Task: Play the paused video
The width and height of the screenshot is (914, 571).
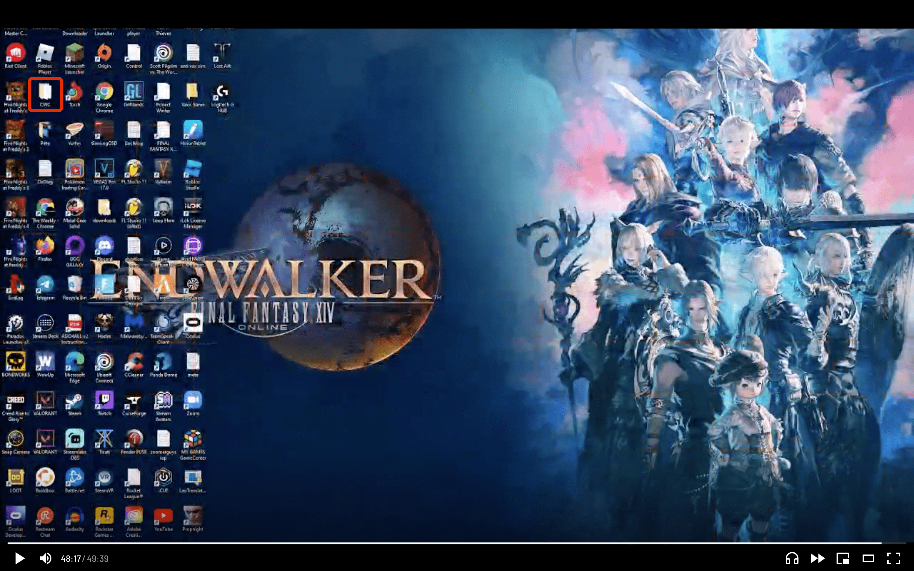Action: (x=20, y=558)
